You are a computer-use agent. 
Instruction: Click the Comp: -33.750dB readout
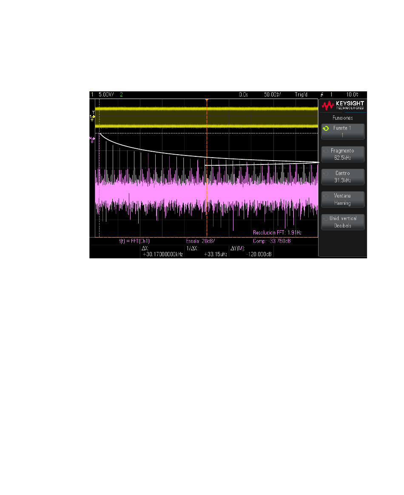[x=272, y=241]
